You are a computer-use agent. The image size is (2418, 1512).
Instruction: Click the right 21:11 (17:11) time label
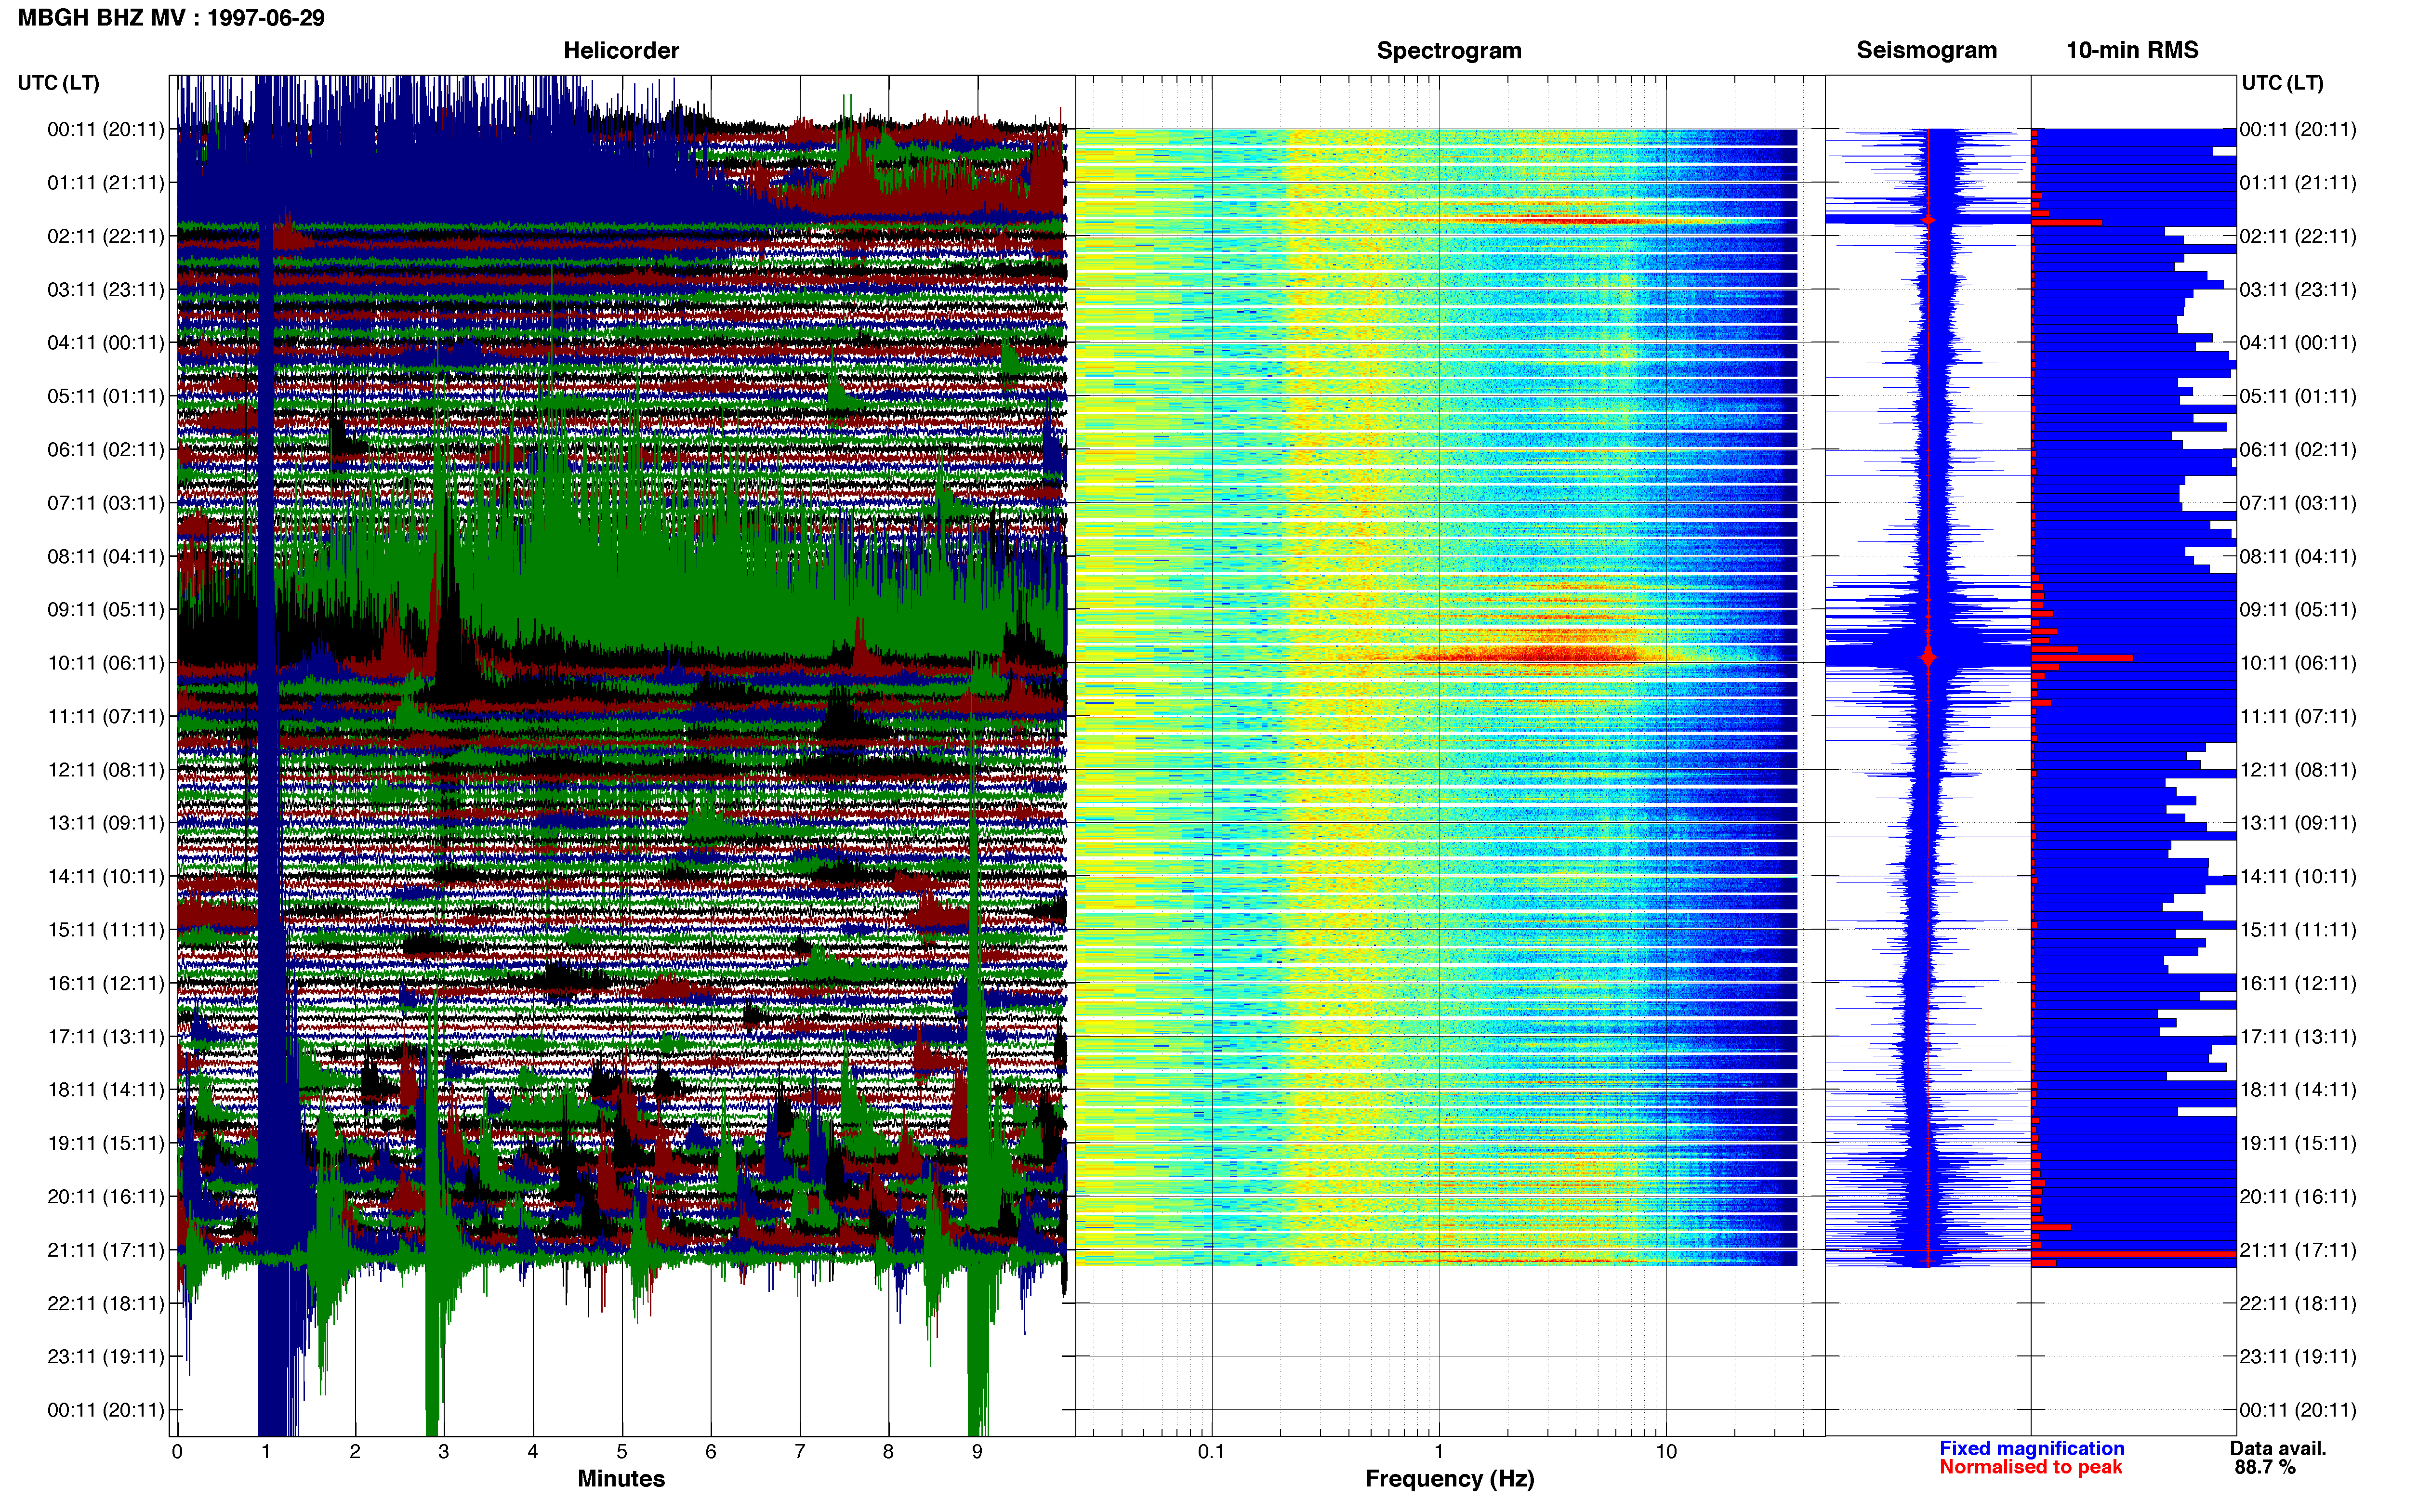coord(2298,1250)
